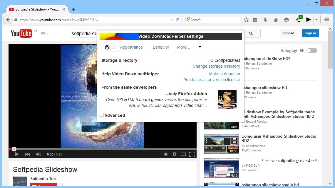Open the downloads arrow icon
This screenshot has width=335, height=188.
[265, 20]
